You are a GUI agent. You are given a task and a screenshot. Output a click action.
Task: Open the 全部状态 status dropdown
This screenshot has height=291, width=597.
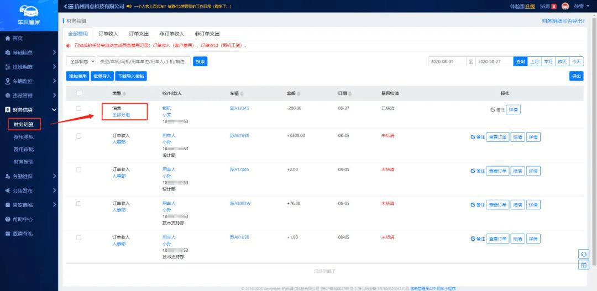(x=82, y=62)
